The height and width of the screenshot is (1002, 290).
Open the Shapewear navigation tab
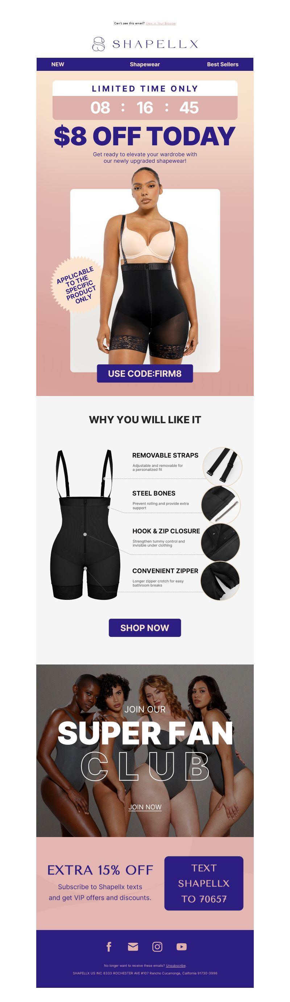(x=145, y=64)
